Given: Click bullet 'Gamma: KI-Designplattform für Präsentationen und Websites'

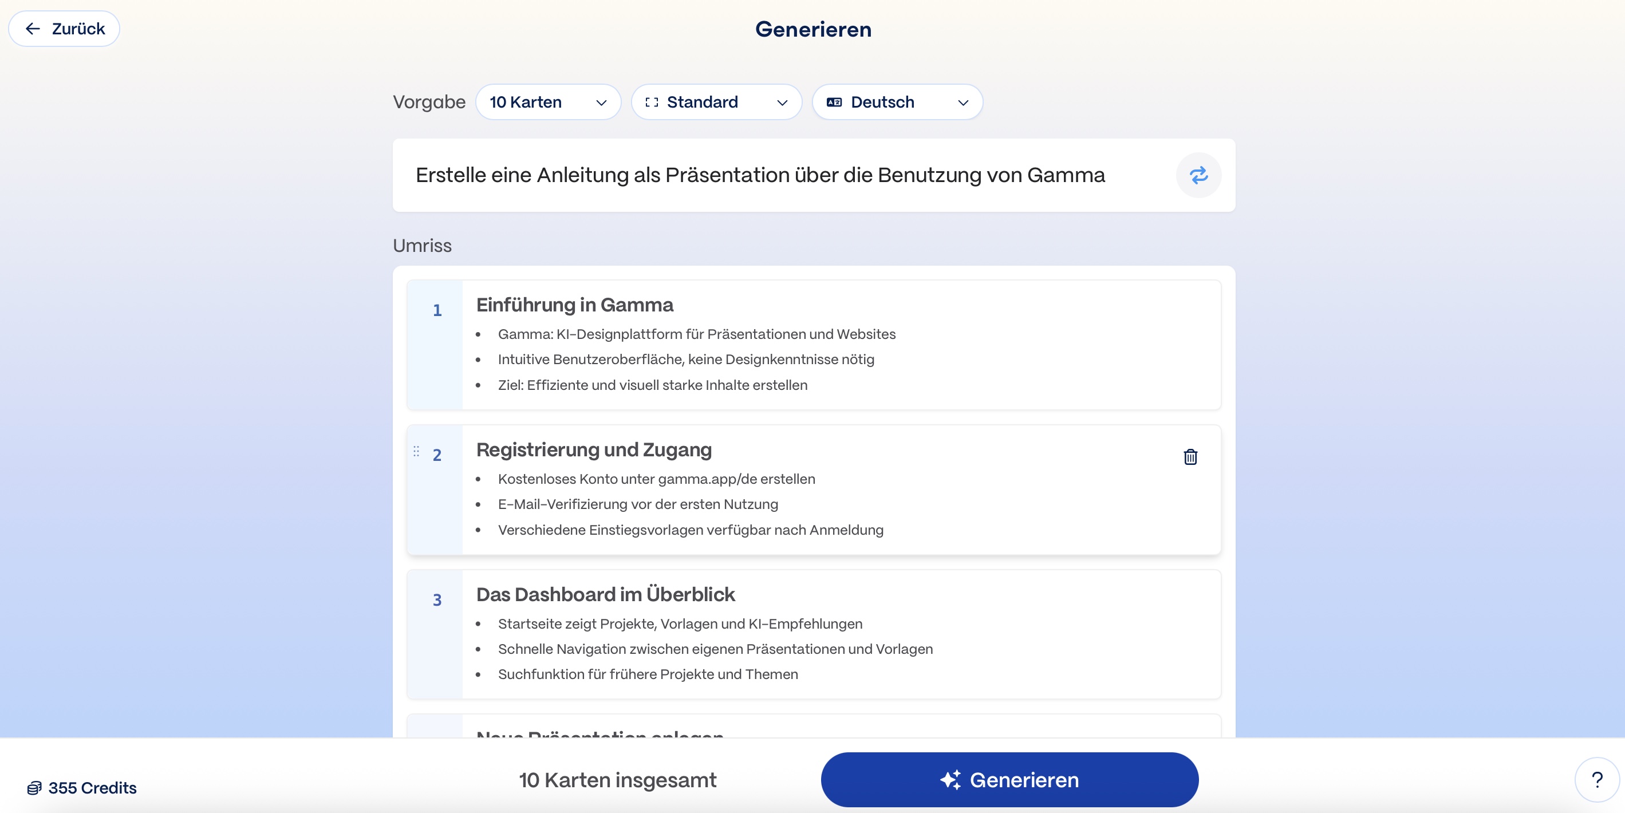Looking at the screenshot, I should [696, 334].
